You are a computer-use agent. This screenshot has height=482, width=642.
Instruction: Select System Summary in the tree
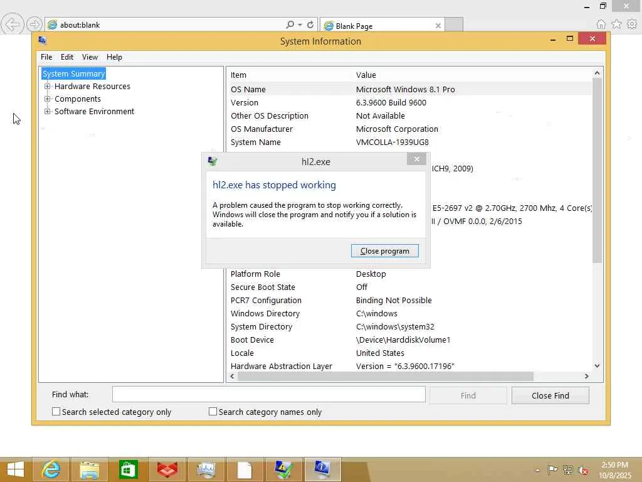pos(74,74)
